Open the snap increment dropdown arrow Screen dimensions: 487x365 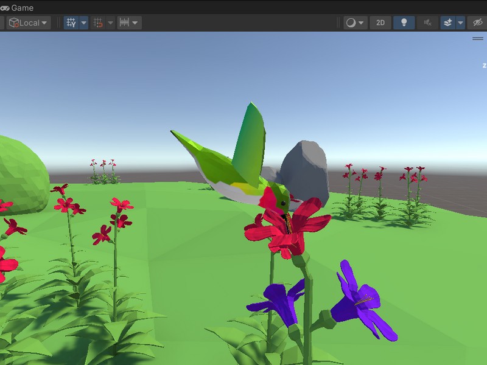point(135,23)
